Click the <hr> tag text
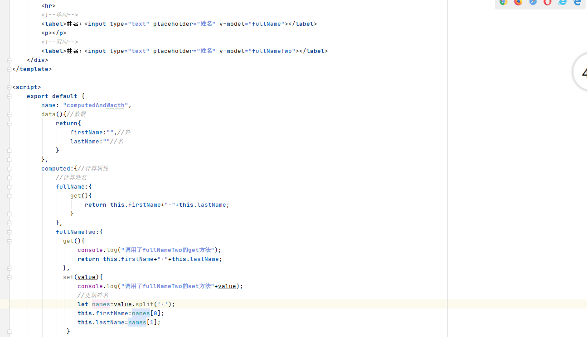This screenshot has height=337, width=587. [x=49, y=5]
